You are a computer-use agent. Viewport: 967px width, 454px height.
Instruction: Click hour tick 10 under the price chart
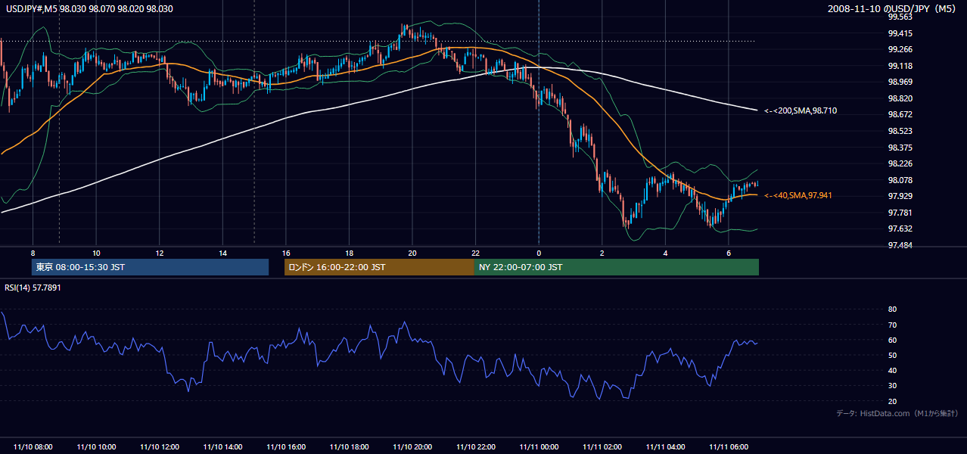pos(96,253)
